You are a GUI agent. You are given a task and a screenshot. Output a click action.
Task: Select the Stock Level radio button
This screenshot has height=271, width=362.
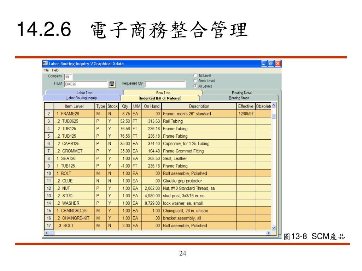click(195, 81)
